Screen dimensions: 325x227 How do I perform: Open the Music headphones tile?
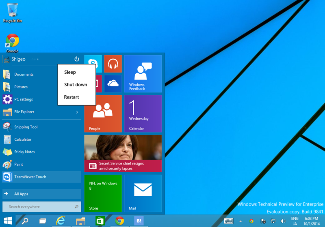pyautogui.click(x=113, y=64)
